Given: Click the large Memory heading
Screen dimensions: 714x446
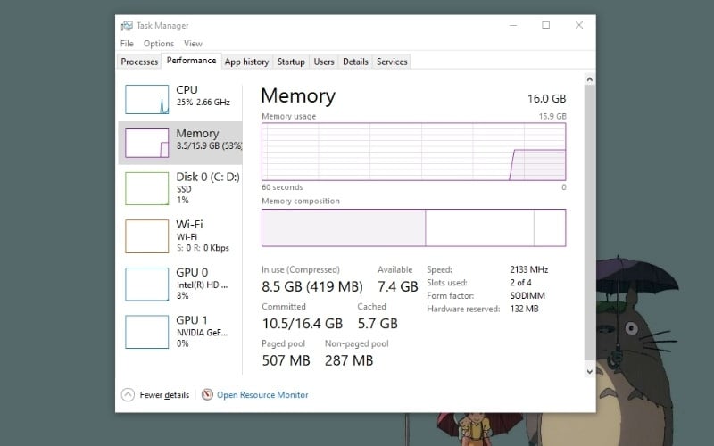Looking at the screenshot, I should point(298,95).
